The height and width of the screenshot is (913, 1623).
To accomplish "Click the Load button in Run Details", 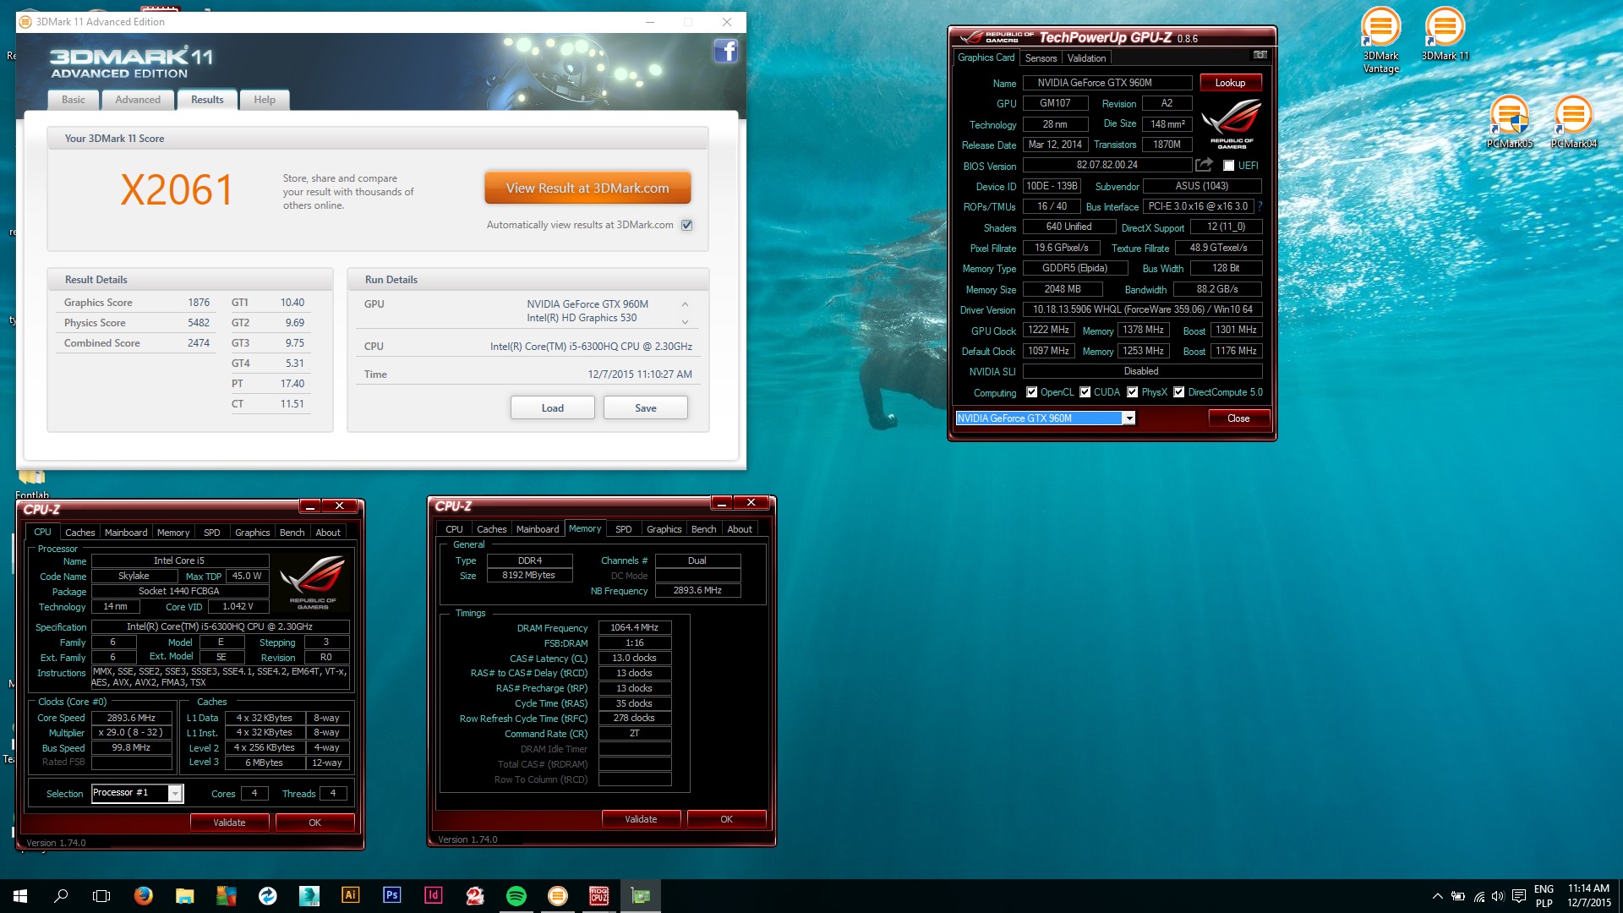I will 552,407.
